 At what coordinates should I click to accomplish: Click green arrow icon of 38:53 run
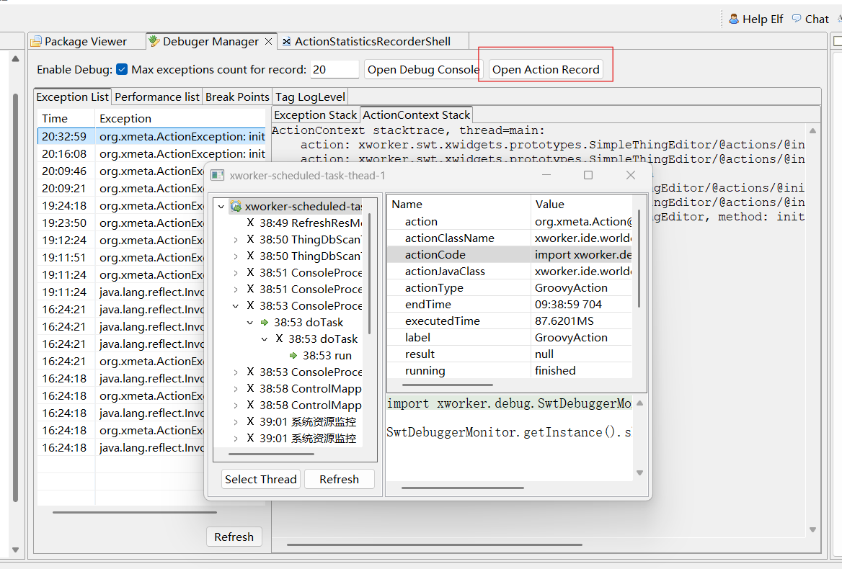(293, 356)
